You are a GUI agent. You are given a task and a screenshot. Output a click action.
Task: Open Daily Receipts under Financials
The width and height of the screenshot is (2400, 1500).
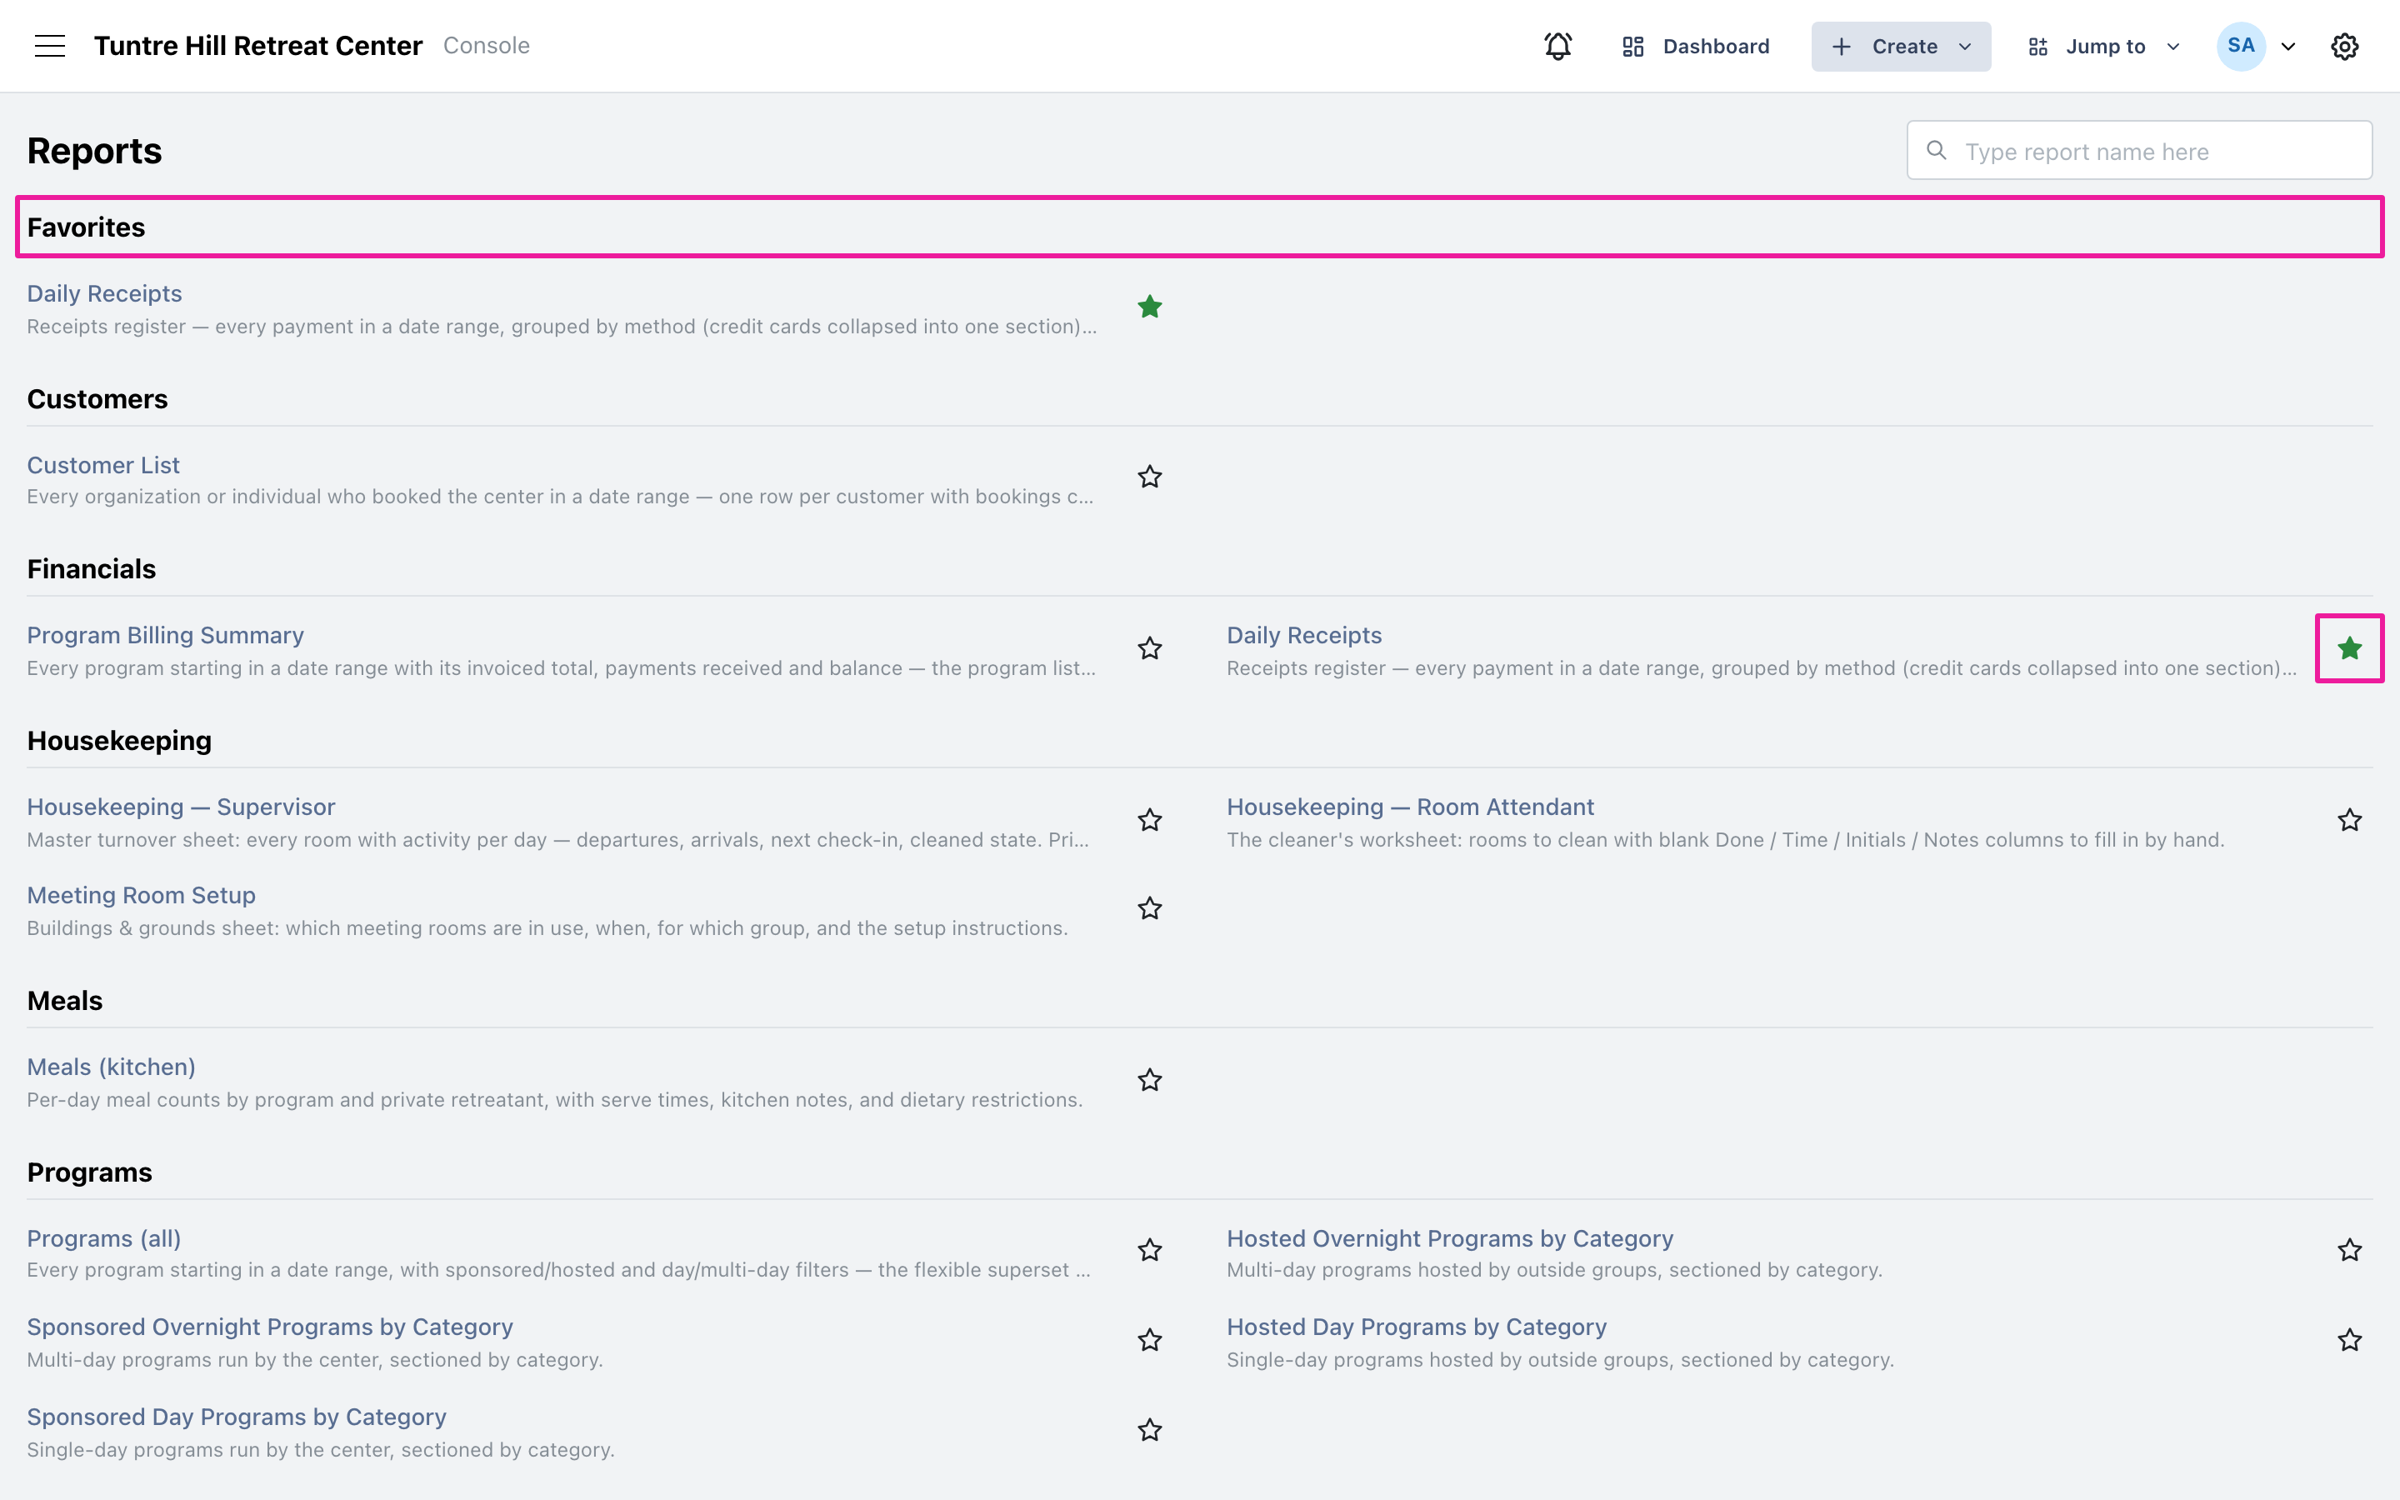[x=1304, y=635]
